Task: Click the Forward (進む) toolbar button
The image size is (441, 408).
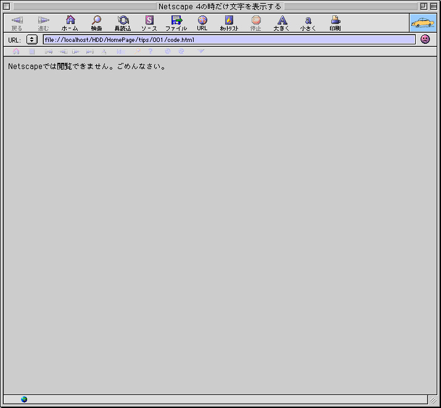Action: point(43,23)
